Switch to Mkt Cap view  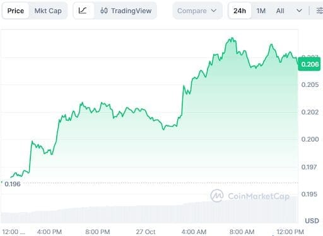pyautogui.click(x=48, y=11)
